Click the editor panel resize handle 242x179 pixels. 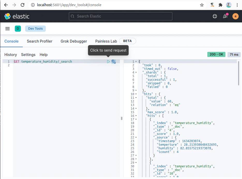(x=122, y=118)
